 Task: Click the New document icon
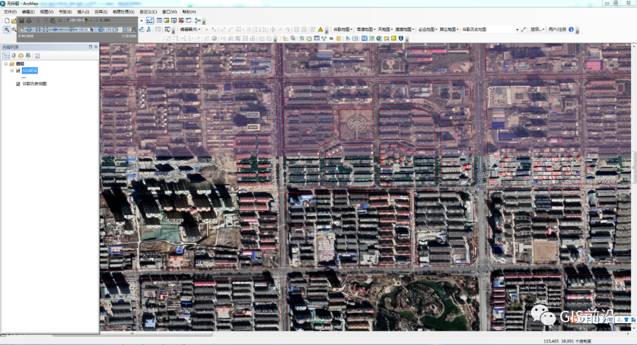tap(7, 20)
